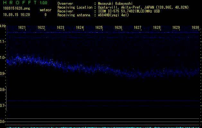The width and height of the screenshot is (202, 128).
Task: Select the 1630 time marker
Action: click(196, 28)
